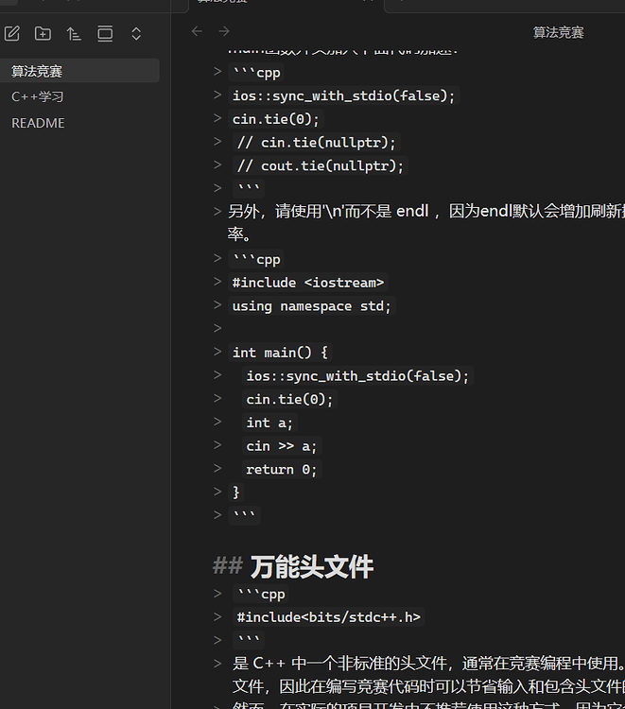Image resolution: width=625 pixels, height=709 pixels.
Task: Click the 万能头文件 heading
Action: click(x=312, y=567)
